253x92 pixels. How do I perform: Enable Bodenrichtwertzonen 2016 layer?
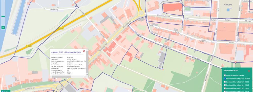click(225, 88)
